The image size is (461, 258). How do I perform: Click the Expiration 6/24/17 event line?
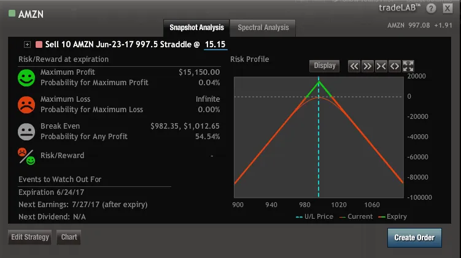51,192
